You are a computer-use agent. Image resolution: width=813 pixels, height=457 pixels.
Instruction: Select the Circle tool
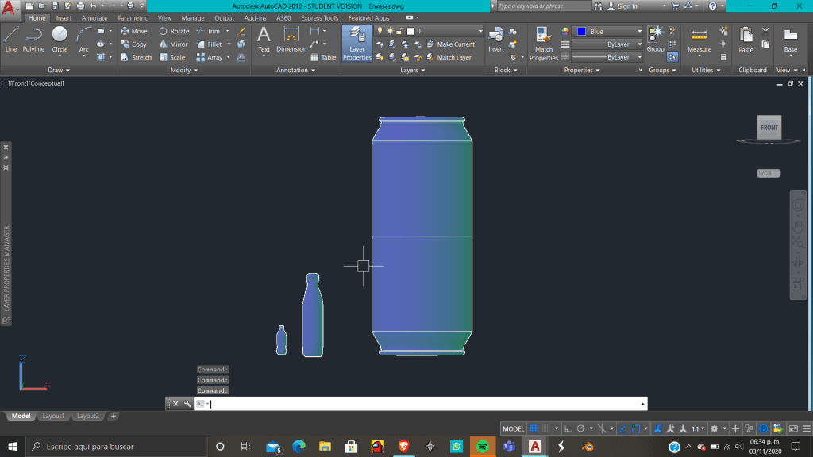click(60, 38)
